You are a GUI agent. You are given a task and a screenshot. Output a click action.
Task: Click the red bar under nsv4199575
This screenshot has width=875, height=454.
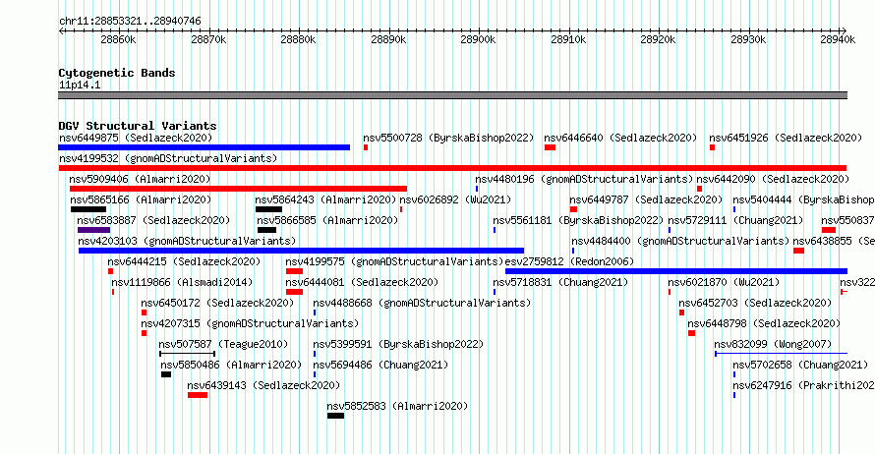(x=295, y=271)
